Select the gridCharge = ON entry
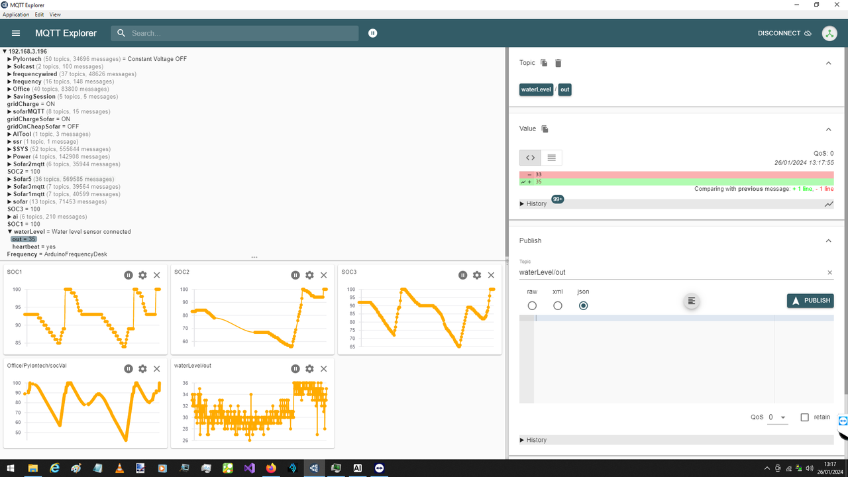Image resolution: width=848 pixels, height=477 pixels. pos(31,104)
